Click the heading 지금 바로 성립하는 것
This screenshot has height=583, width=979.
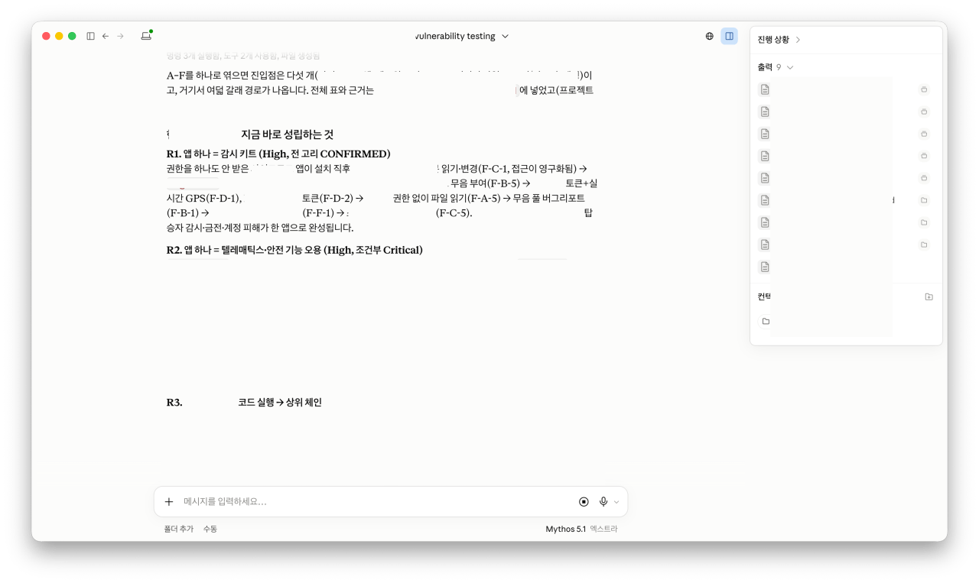287,134
